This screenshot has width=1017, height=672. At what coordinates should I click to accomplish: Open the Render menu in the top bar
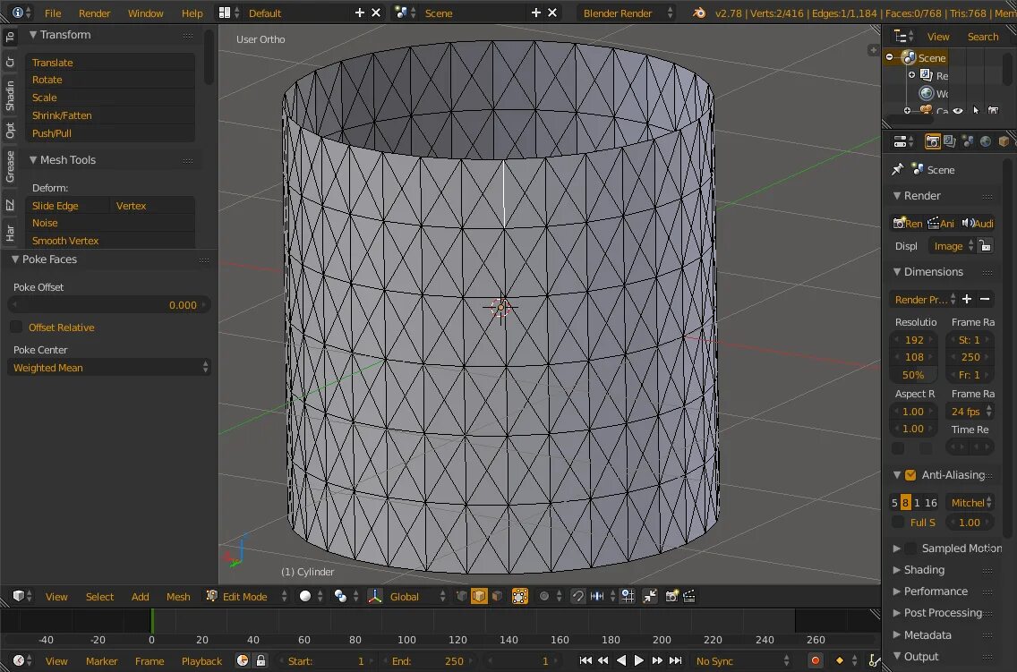pyautogui.click(x=94, y=13)
